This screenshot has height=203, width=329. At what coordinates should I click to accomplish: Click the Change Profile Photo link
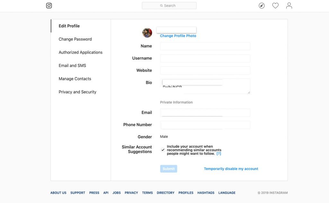click(x=178, y=36)
